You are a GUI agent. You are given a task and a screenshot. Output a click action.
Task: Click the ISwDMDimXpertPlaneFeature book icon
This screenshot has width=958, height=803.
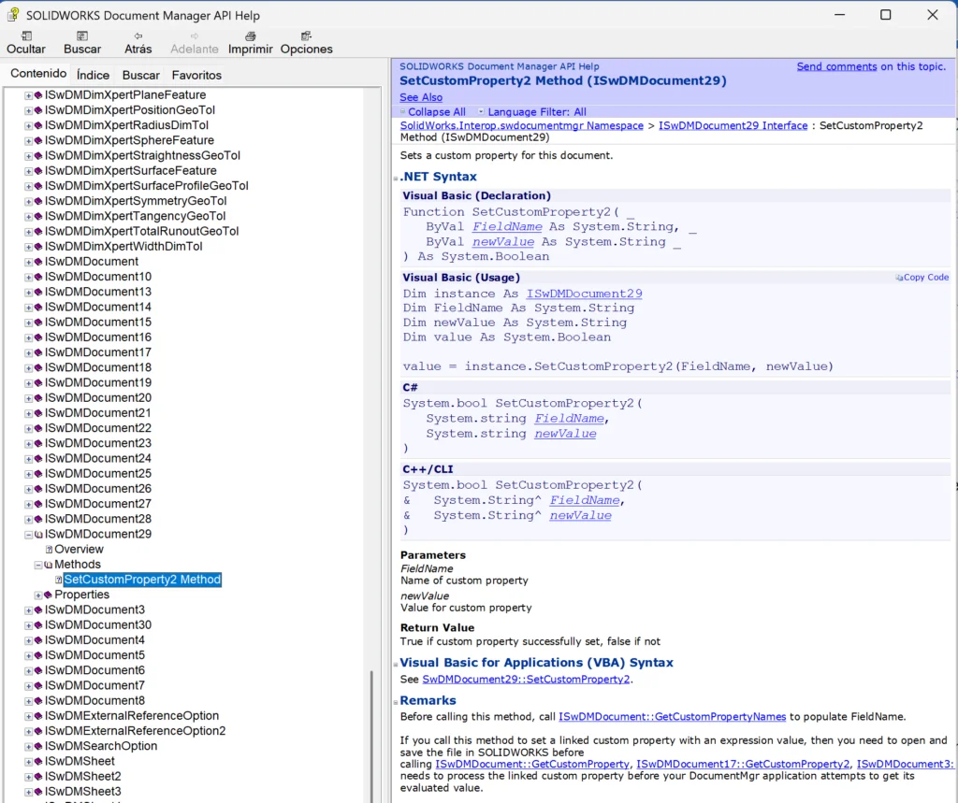click(38, 95)
